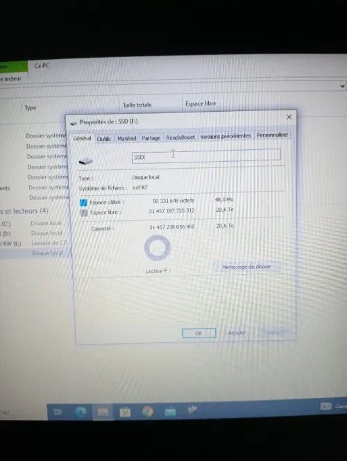This screenshot has width=347, height=461.
Task: Open the Versions précédentes tab
Action: click(226, 136)
